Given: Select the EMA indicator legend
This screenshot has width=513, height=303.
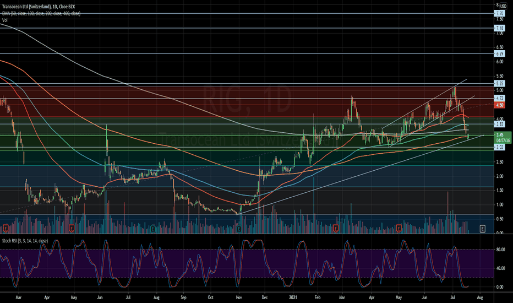Looking at the screenshot, I should pos(41,13).
